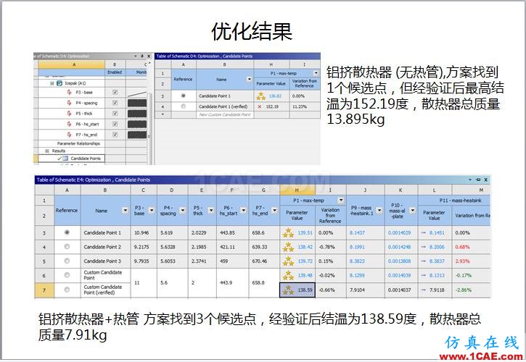Open Name column dropdown in D4 table
The image size is (526, 362).
249,80
